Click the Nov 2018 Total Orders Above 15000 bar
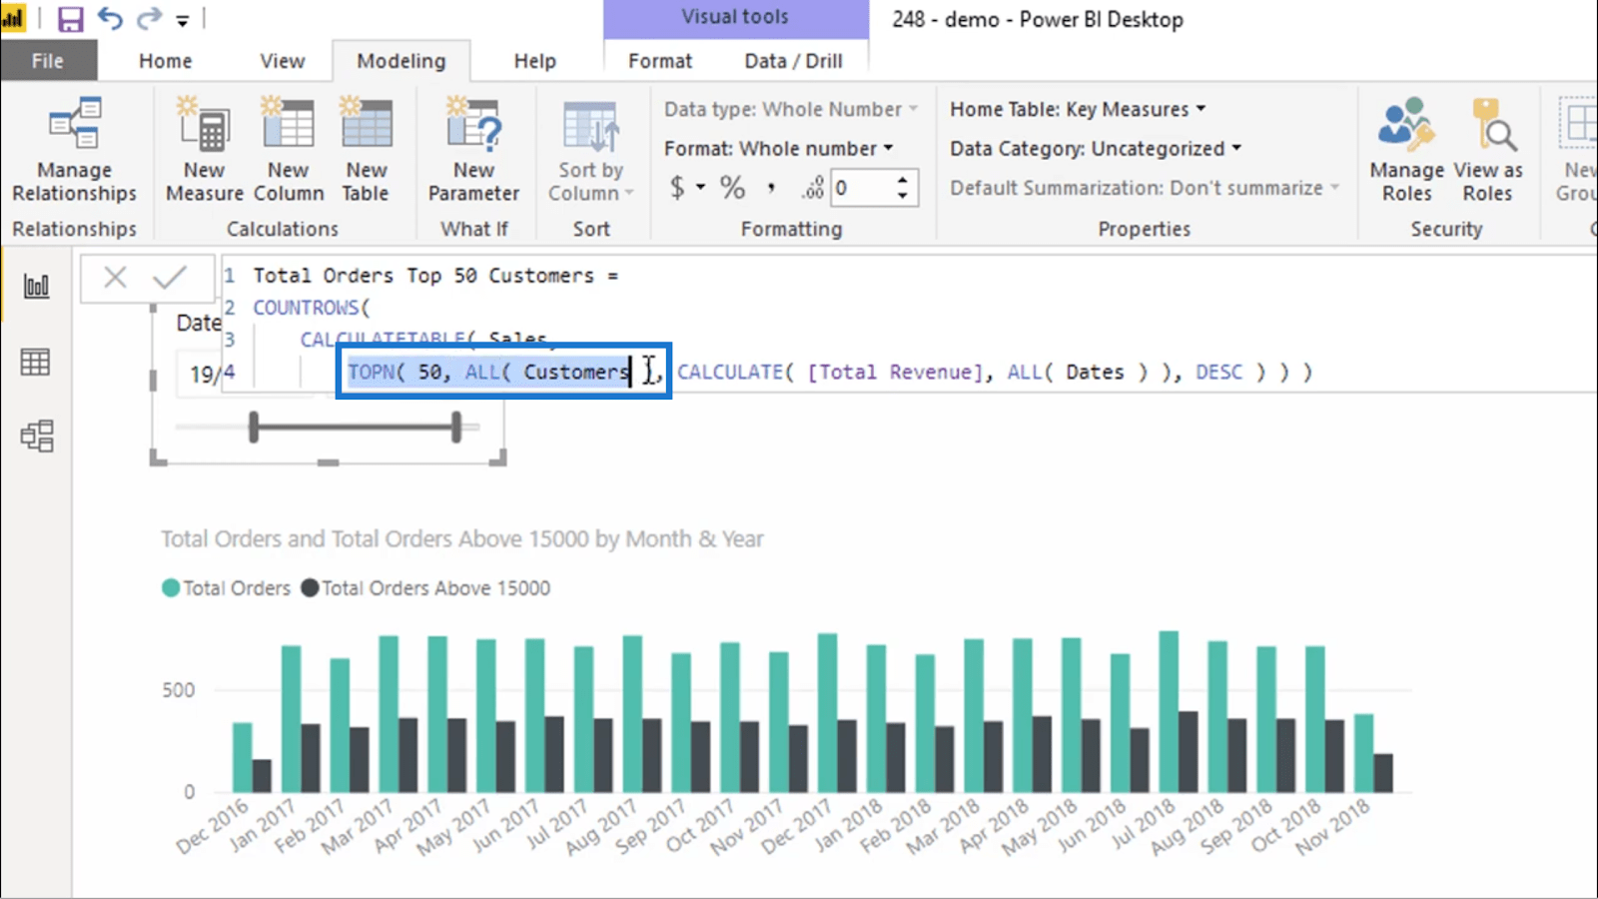Image resolution: width=1598 pixels, height=899 pixels. 1383,773
